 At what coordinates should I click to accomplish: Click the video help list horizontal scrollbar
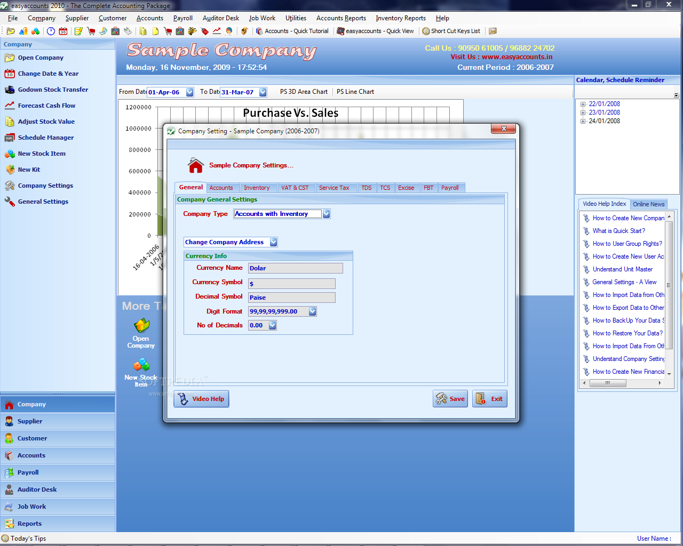[x=623, y=383]
